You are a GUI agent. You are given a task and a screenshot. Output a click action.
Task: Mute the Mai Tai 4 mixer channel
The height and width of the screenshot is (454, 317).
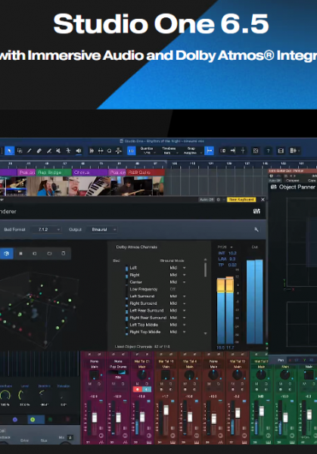coord(185,384)
